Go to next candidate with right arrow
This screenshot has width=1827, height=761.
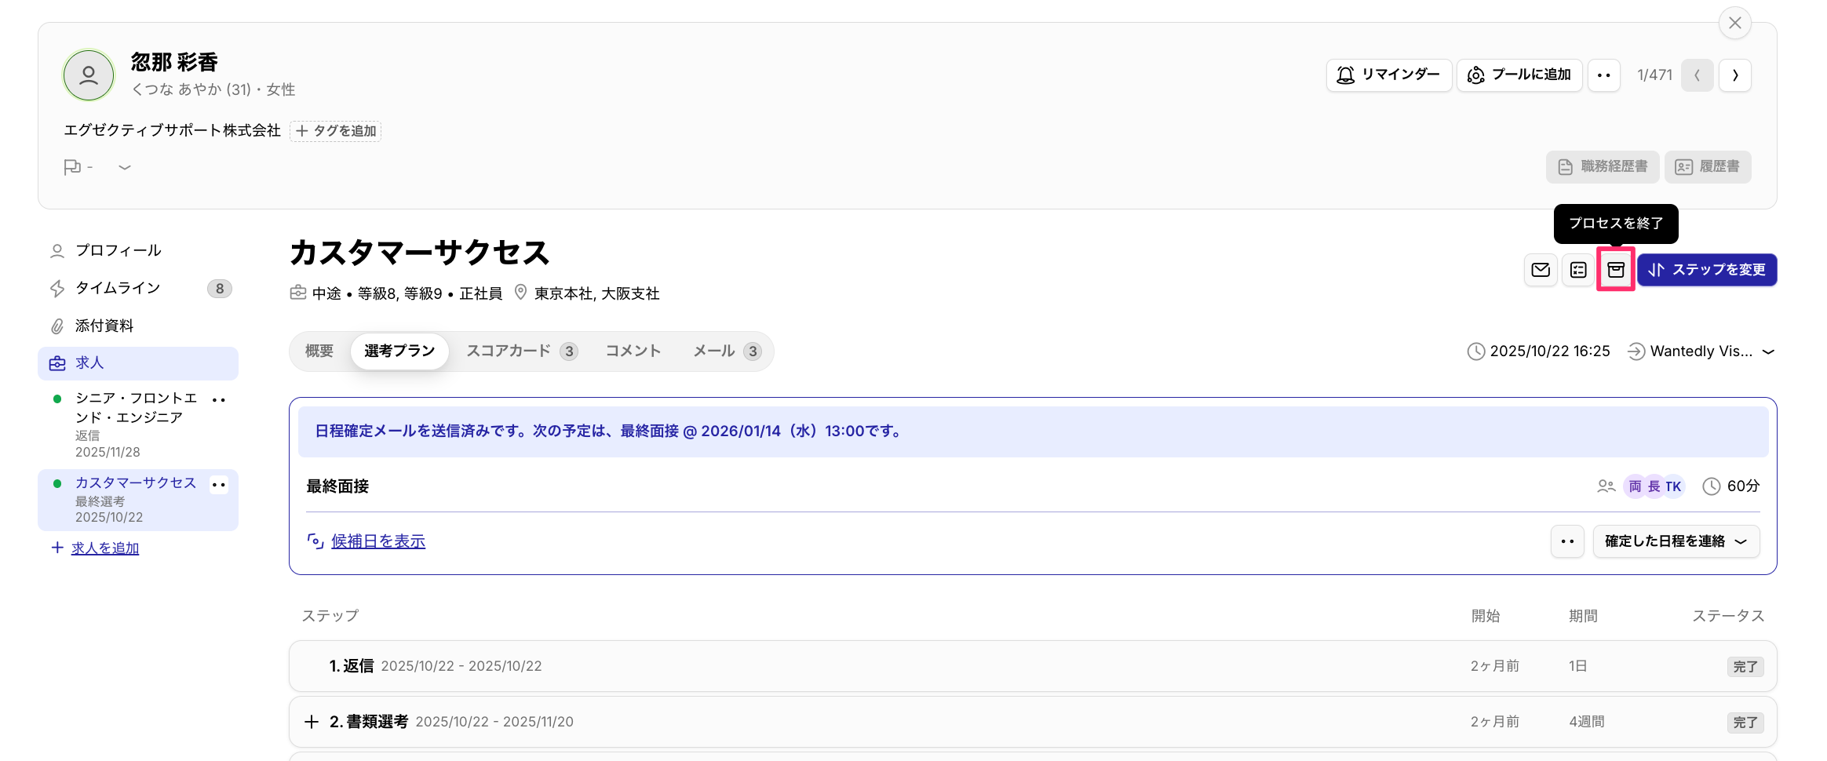pos(1734,75)
